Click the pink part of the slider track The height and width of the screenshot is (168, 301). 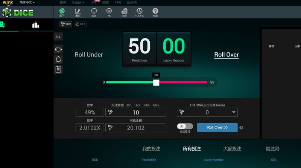point(183,82)
